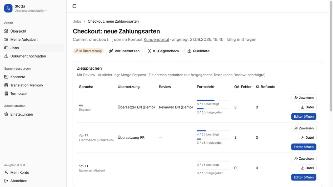
Task: Open the editor for Englisch
Action: [304, 116]
